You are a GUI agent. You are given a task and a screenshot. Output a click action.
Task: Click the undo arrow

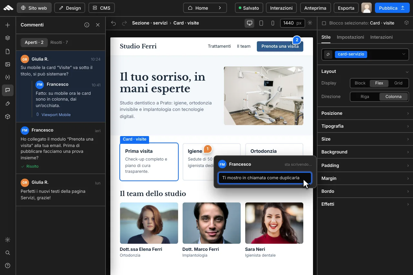[x=113, y=23]
